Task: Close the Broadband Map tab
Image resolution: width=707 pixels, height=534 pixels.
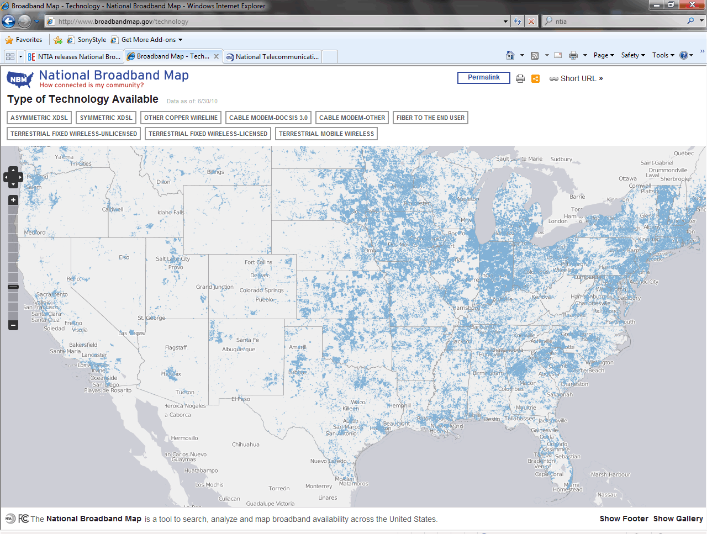Action: [x=216, y=56]
